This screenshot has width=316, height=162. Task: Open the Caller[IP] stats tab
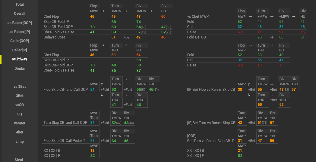[x=20, y=50]
